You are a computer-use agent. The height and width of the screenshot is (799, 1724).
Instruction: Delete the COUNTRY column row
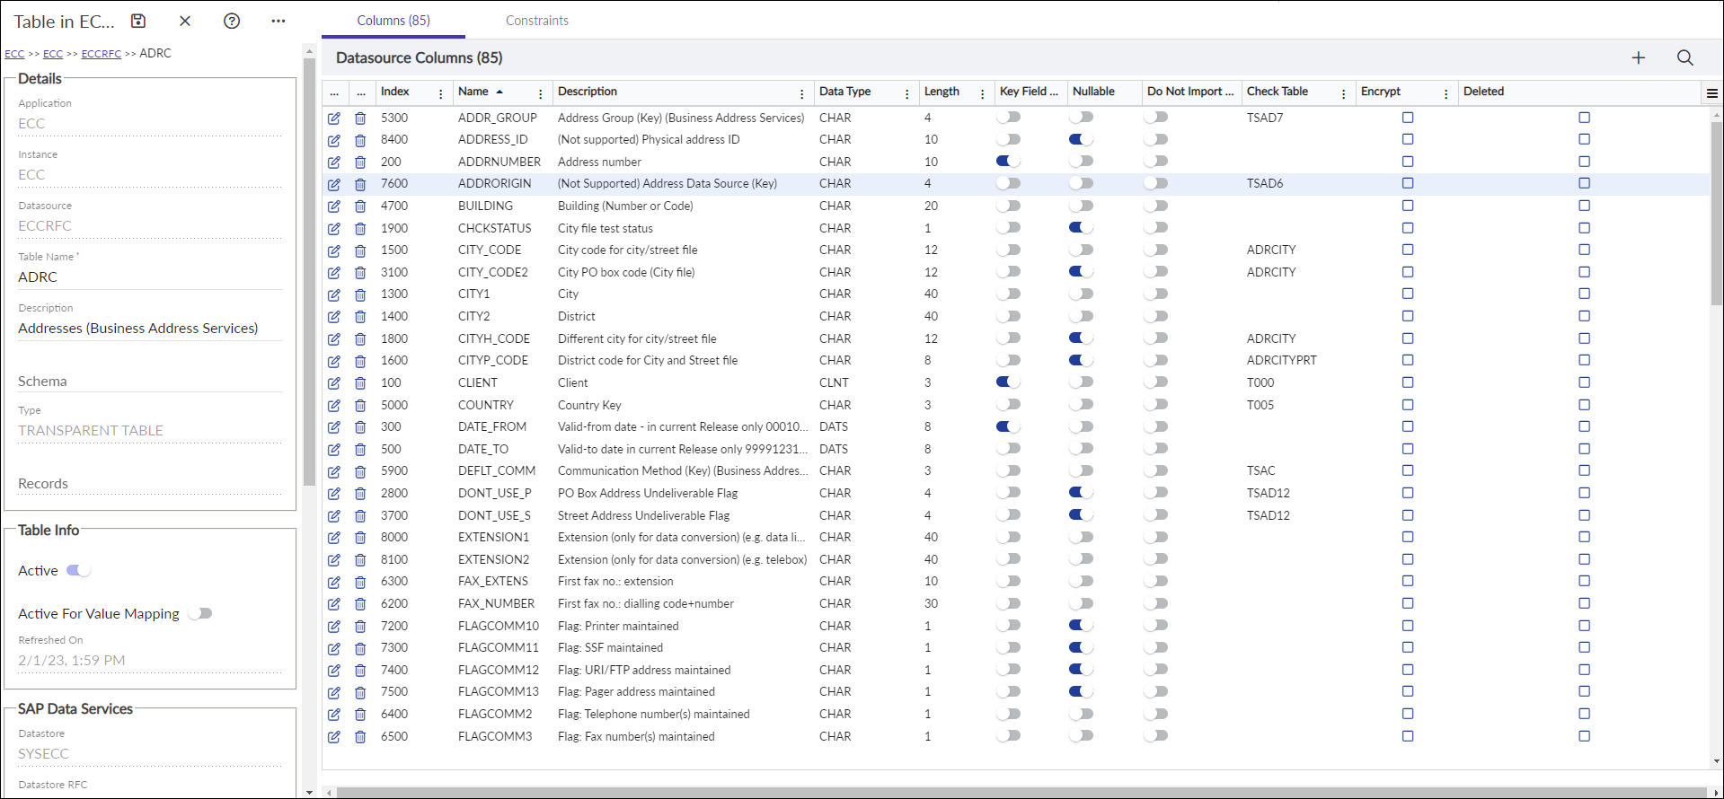coord(360,406)
